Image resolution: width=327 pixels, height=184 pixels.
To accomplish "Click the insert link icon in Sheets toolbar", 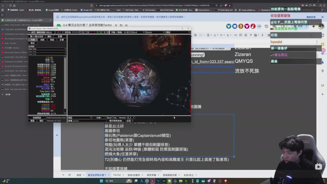I will click(235, 35).
